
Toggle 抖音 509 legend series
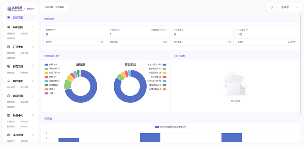51,64
